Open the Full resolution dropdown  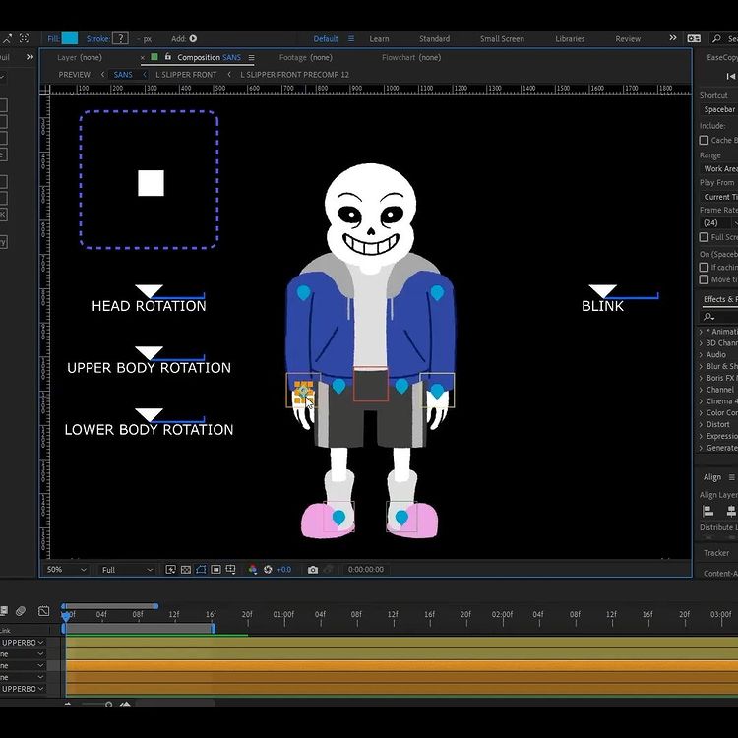tap(127, 570)
